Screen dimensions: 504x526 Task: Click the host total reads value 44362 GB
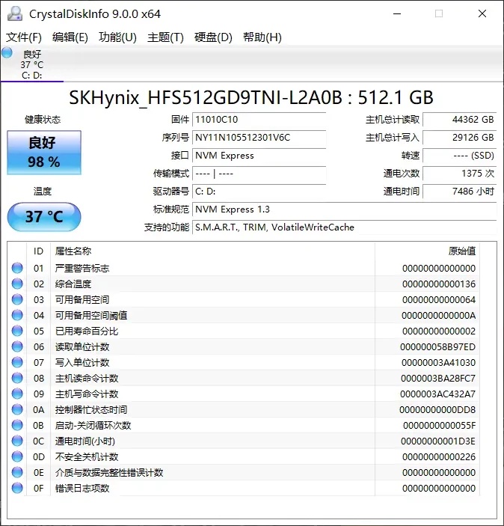point(459,120)
